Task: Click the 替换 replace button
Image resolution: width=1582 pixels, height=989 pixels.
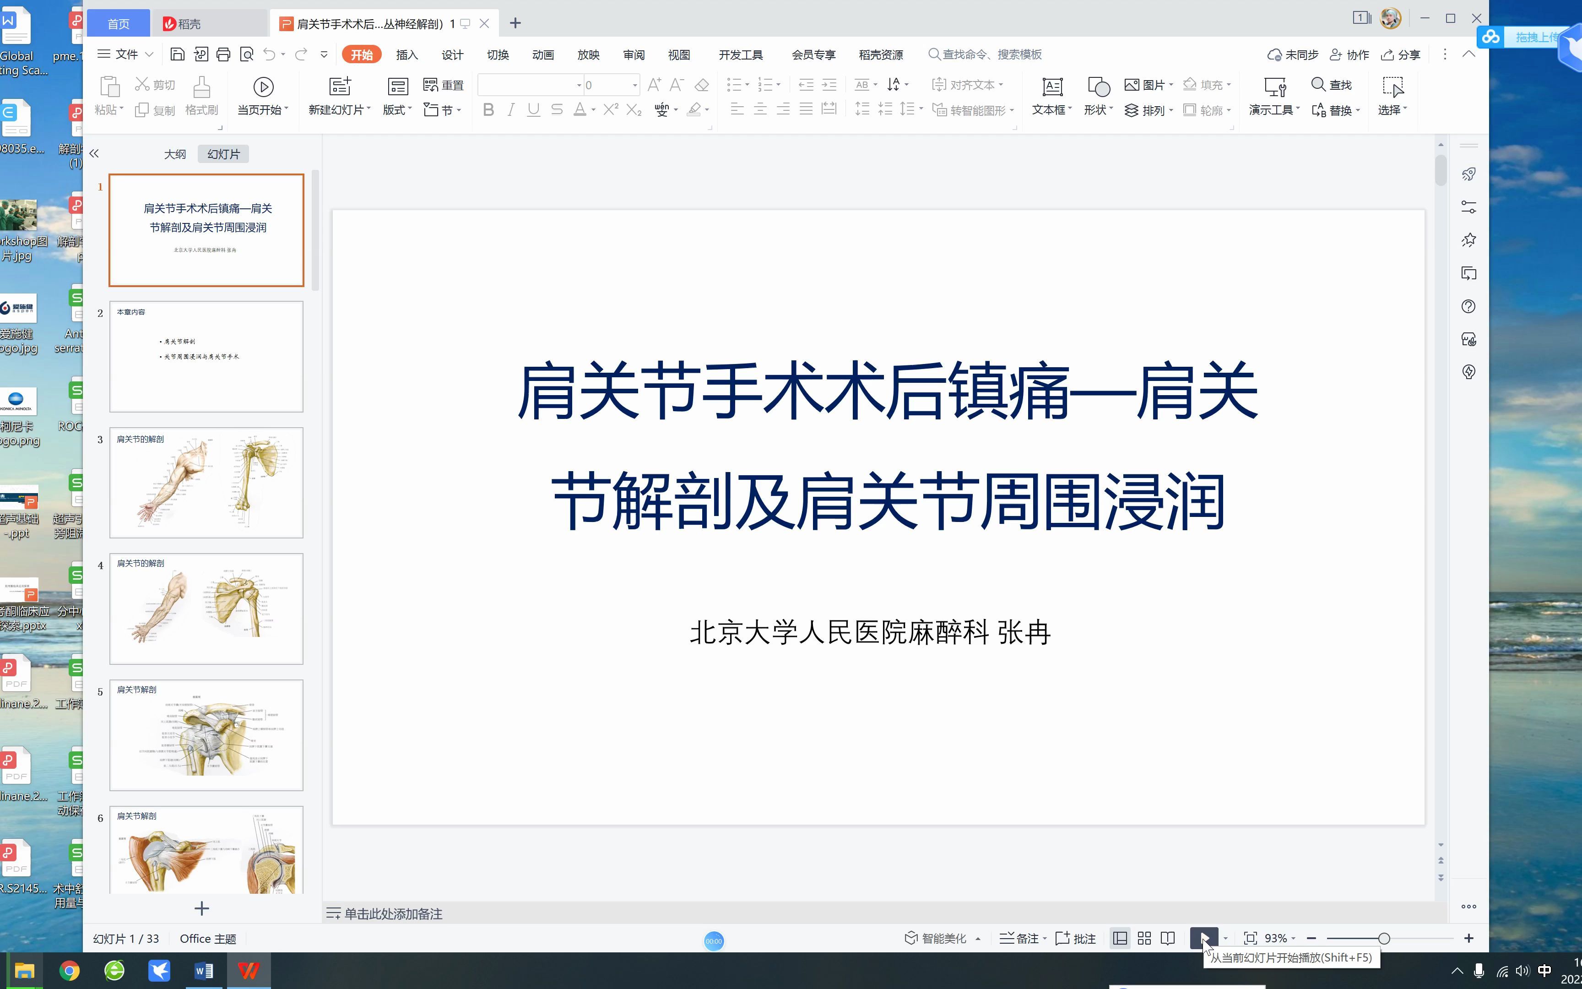Action: [1336, 110]
